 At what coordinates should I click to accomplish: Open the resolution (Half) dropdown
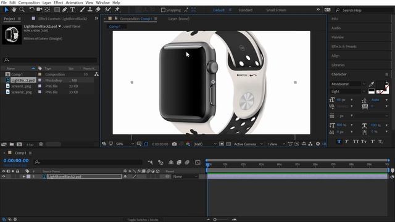coord(205,144)
